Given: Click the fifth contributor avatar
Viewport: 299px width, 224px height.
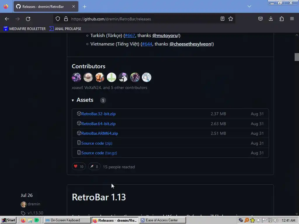Looking at the screenshot, I should (x=123, y=77).
